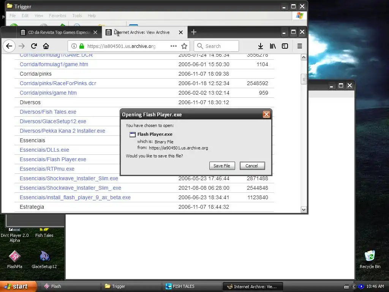
Task: Close the Opening Flash Player.exe dialog
Action: pos(266,114)
